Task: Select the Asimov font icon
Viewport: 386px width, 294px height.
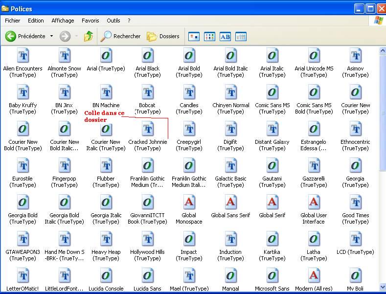Action: [x=356, y=55]
